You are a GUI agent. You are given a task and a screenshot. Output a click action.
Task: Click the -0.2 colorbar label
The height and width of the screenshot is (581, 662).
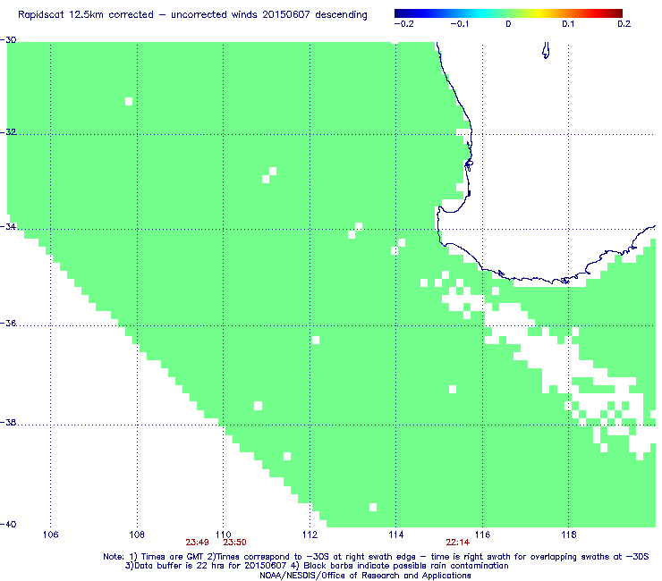click(x=403, y=24)
